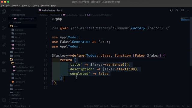Click the minimap code overview

(x=185, y=19)
